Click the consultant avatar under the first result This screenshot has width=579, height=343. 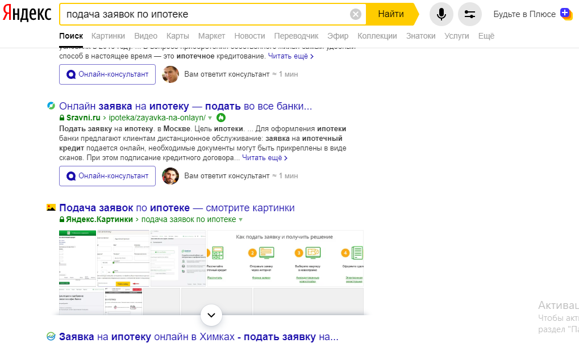(x=170, y=74)
